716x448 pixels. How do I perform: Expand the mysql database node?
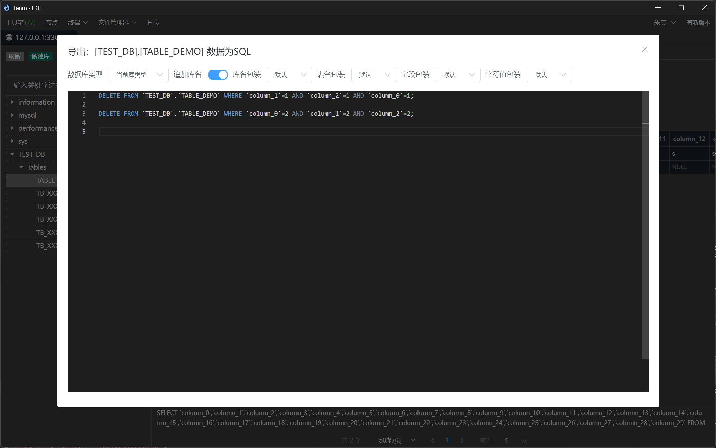coord(12,115)
